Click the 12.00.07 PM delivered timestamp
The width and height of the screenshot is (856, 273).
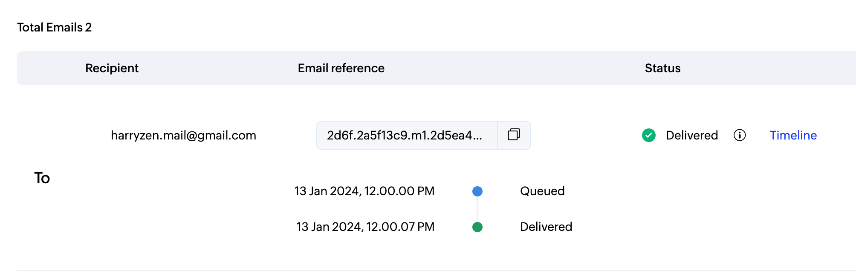[x=365, y=227]
